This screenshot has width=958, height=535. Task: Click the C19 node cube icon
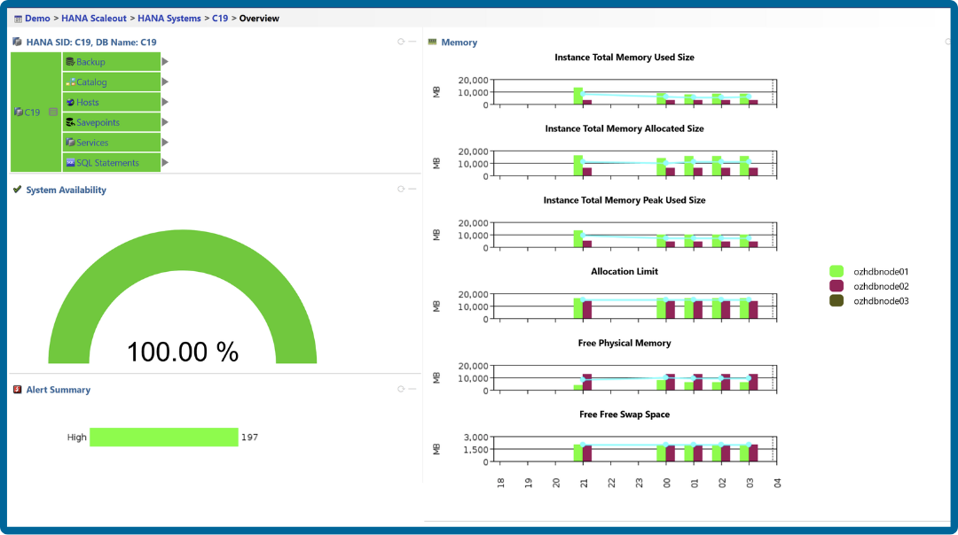pyautogui.click(x=19, y=112)
